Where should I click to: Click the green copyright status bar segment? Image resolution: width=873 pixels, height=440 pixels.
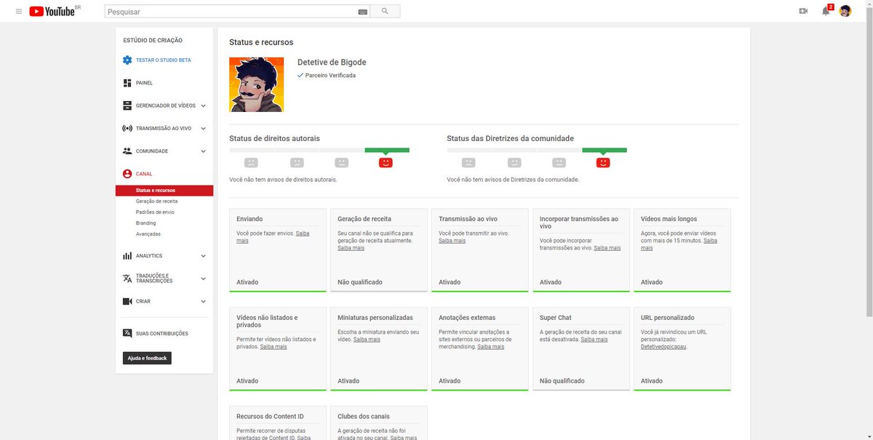click(x=387, y=150)
